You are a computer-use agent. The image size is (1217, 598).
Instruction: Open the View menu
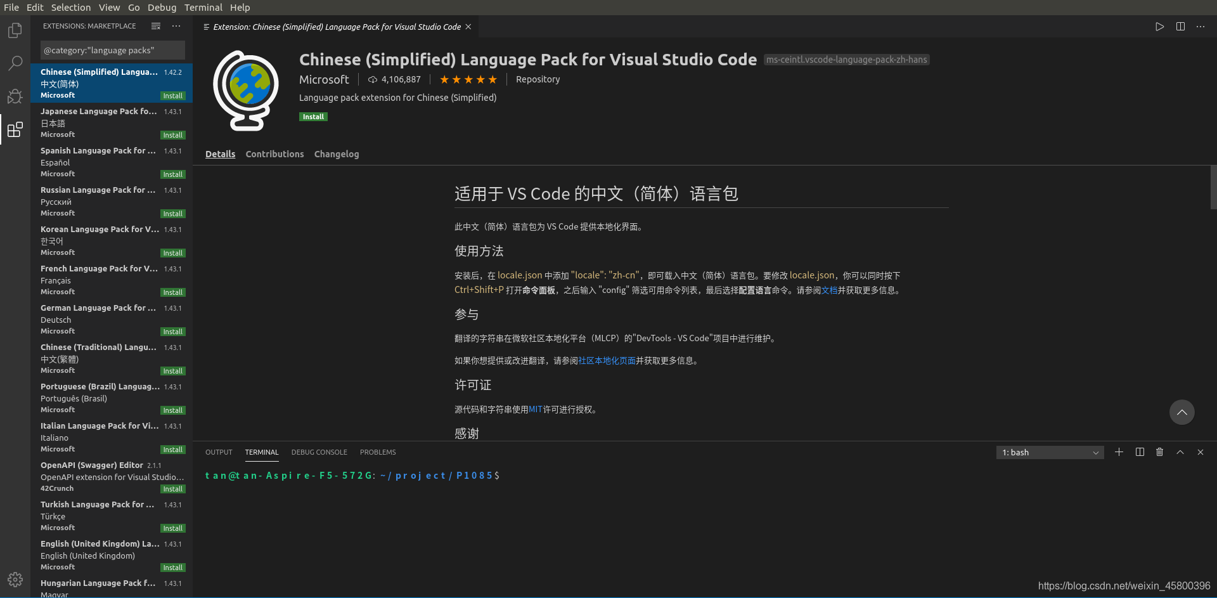[x=109, y=8]
